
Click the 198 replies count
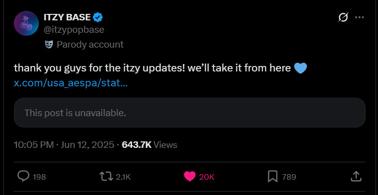coord(39,177)
